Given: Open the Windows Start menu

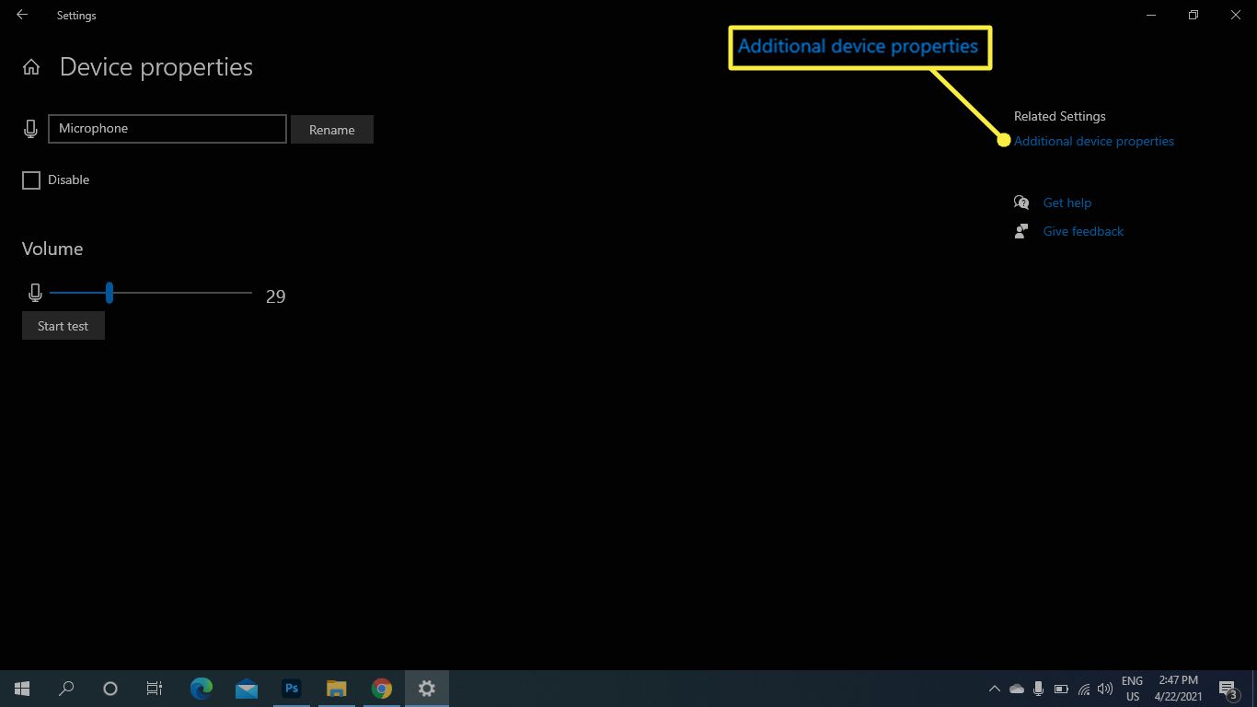Looking at the screenshot, I should click(x=22, y=689).
